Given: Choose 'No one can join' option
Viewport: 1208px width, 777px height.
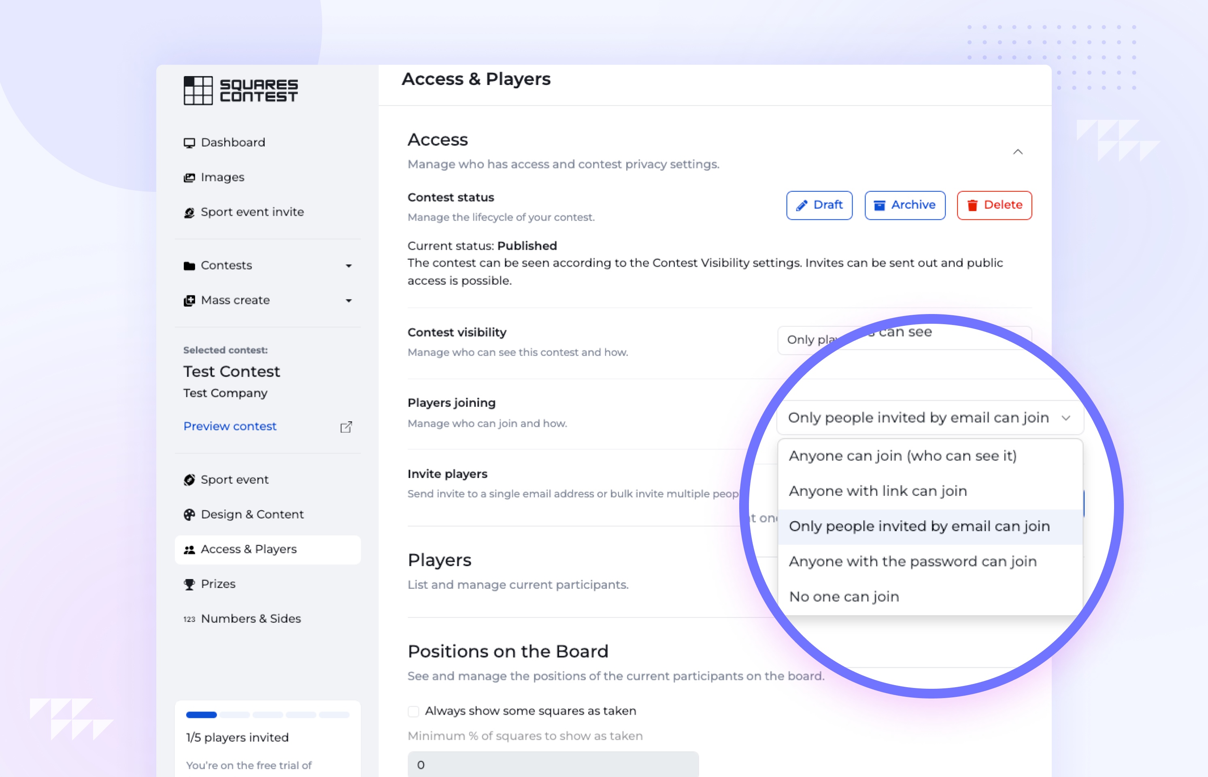Looking at the screenshot, I should [x=930, y=597].
